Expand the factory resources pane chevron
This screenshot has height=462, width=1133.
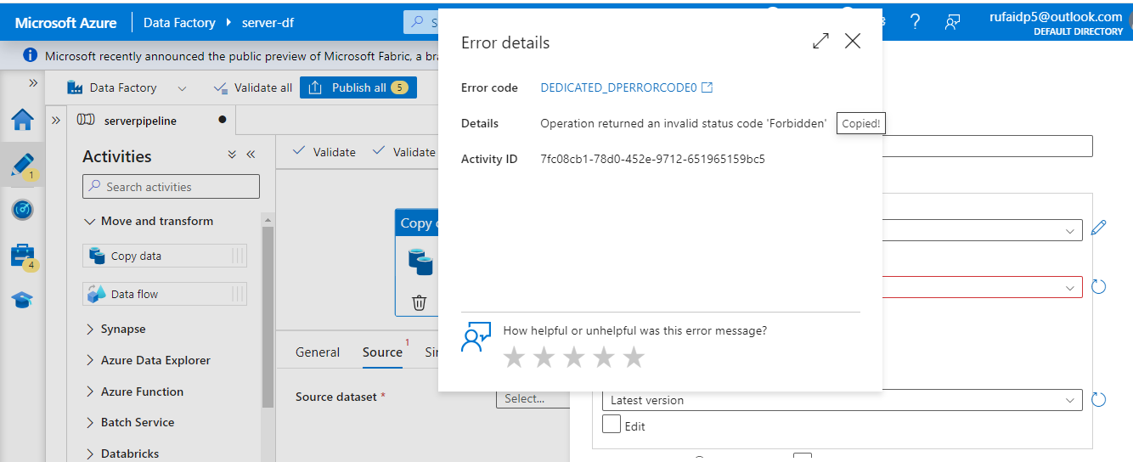point(56,121)
